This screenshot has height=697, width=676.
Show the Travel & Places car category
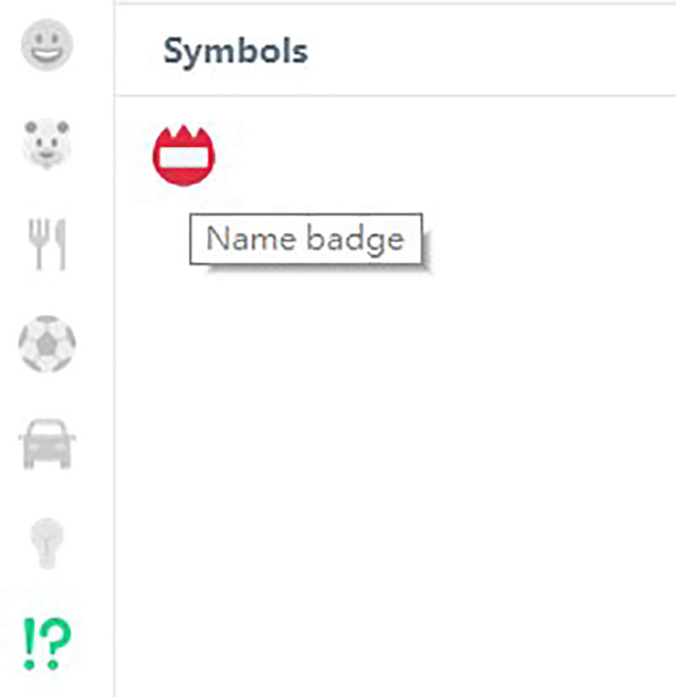47,443
